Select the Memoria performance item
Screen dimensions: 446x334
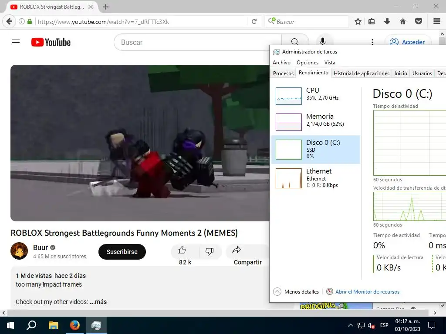coord(316,122)
